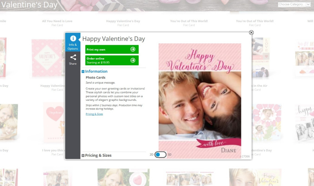
Task: Close the card details dialog
Action: pos(251,32)
